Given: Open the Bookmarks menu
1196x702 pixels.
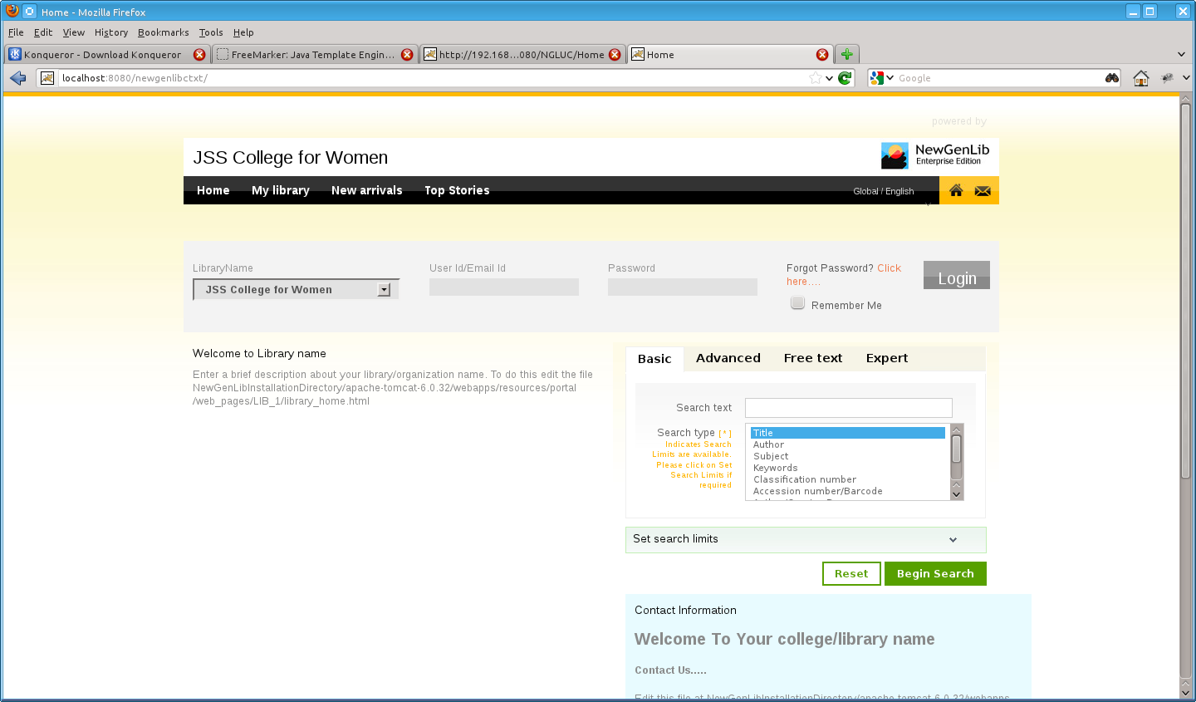Looking at the screenshot, I should (x=163, y=32).
